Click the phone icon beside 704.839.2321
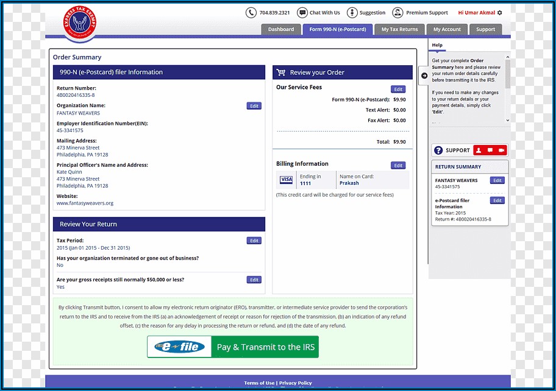 pos(251,13)
